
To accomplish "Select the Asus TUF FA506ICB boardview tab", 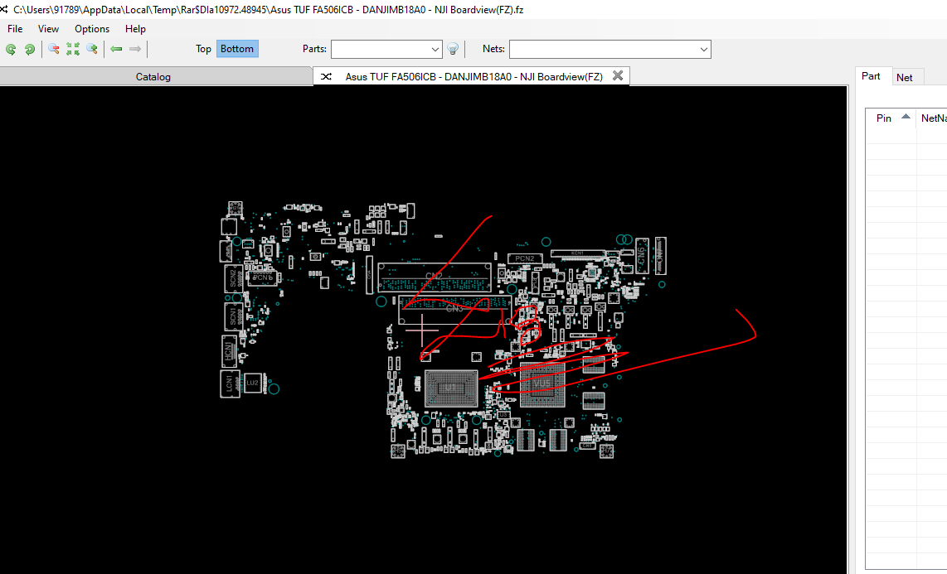I will coord(473,76).
